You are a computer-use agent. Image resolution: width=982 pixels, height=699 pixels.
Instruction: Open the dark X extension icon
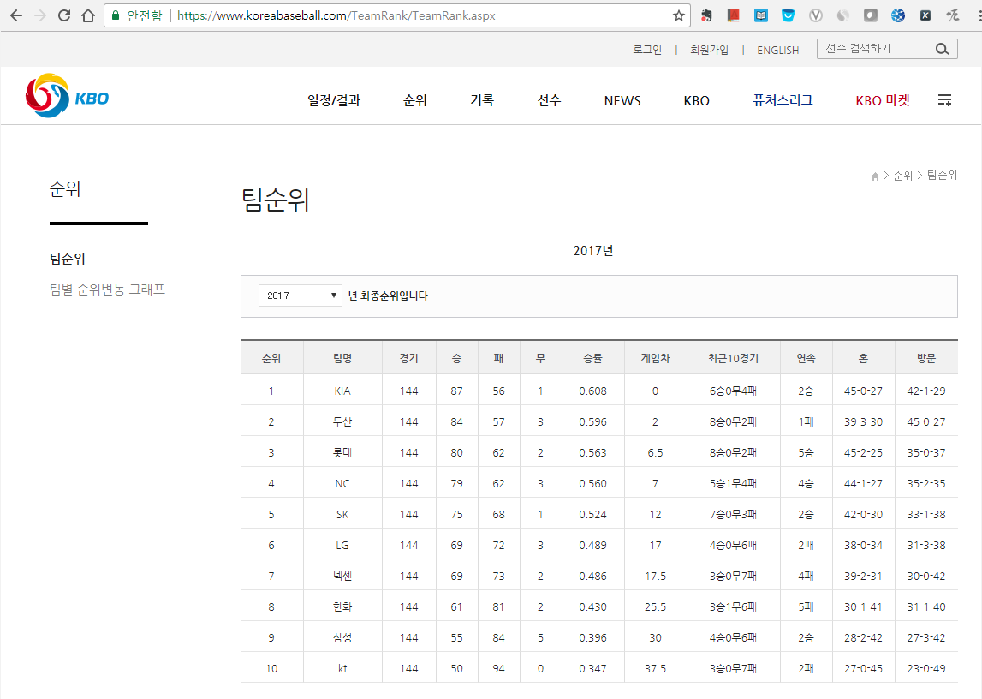925,15
